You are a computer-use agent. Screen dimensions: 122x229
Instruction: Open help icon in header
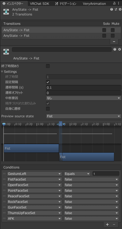click(x=112, y=9)
